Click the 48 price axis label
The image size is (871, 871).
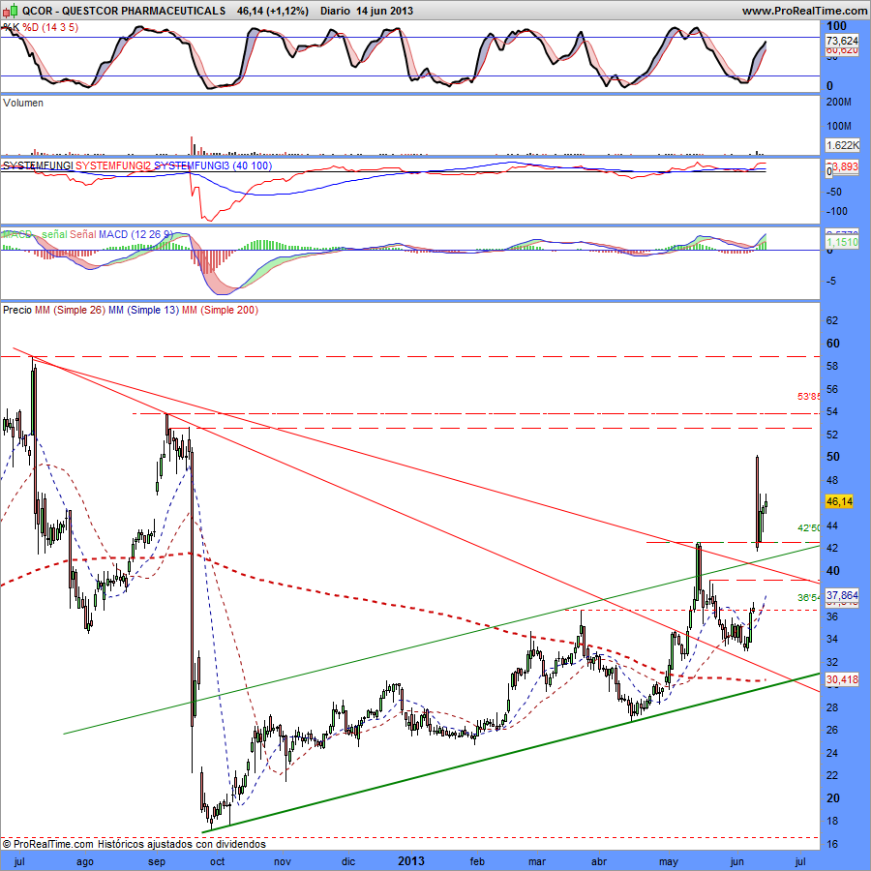[x=832, y=480]
